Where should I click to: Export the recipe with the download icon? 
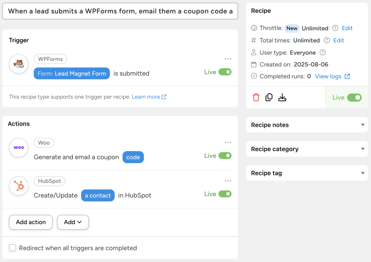click(282, 97)
